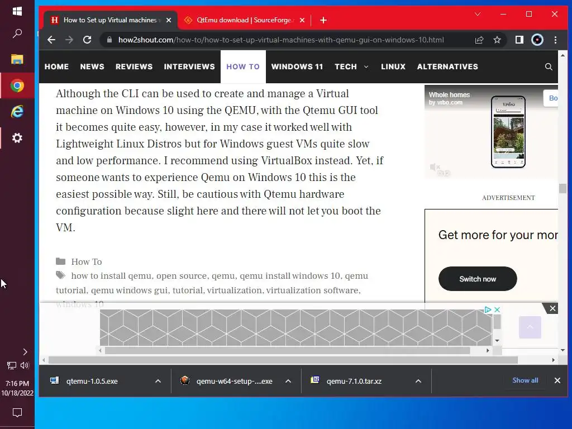Click TECH nav item

pos(345,67)
